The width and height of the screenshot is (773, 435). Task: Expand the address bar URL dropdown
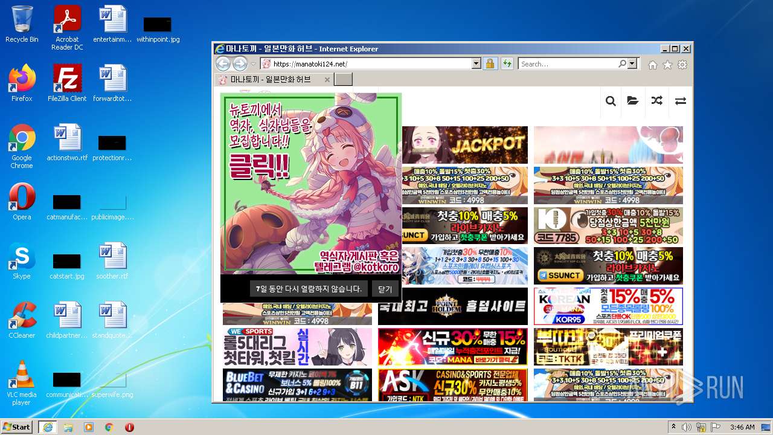tap(476, 64)
